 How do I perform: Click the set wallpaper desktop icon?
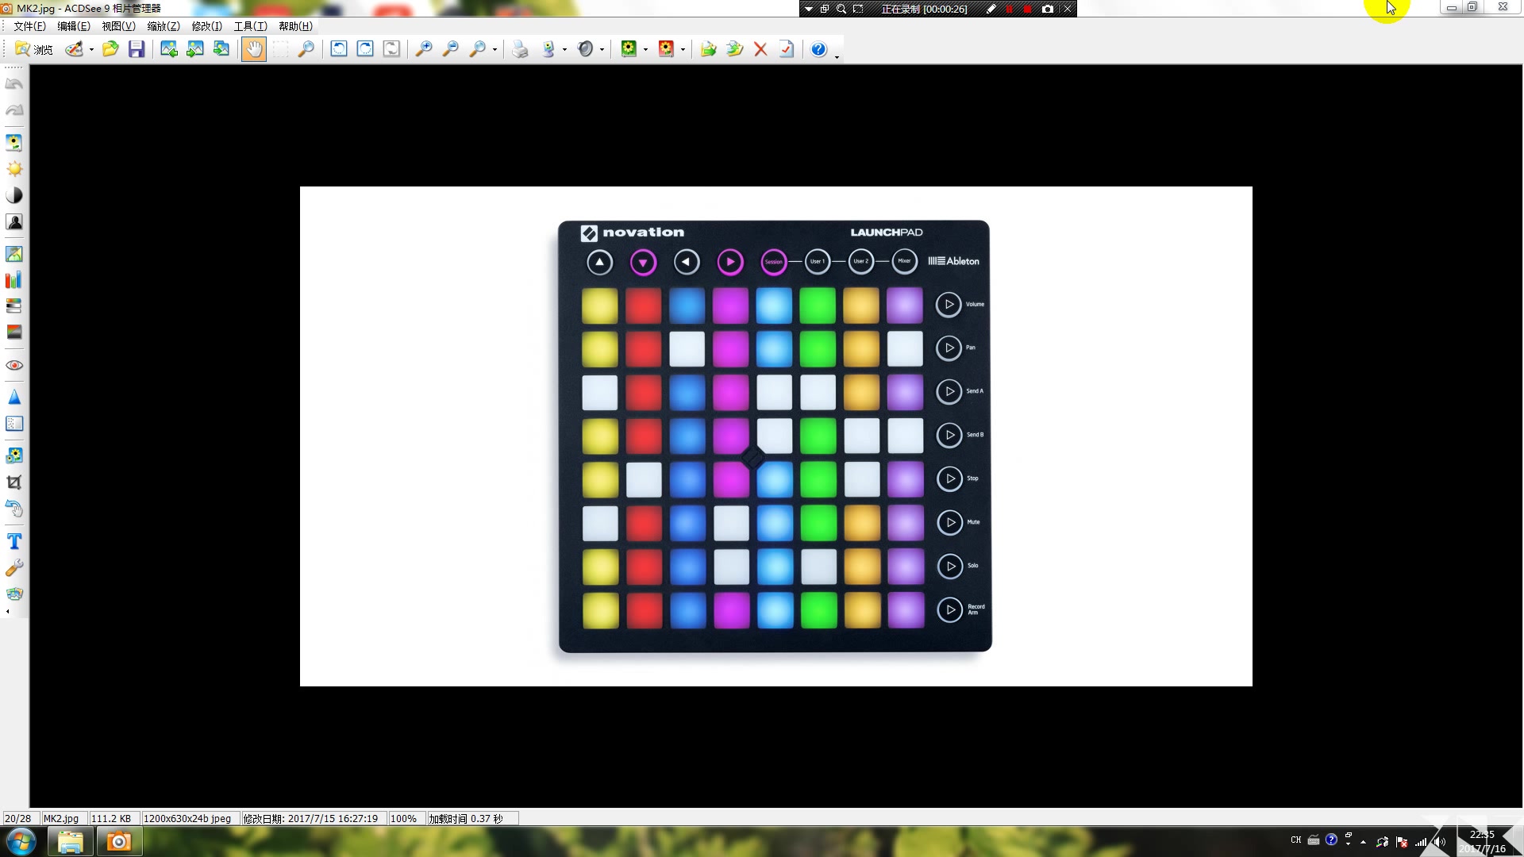coord(548,49)
